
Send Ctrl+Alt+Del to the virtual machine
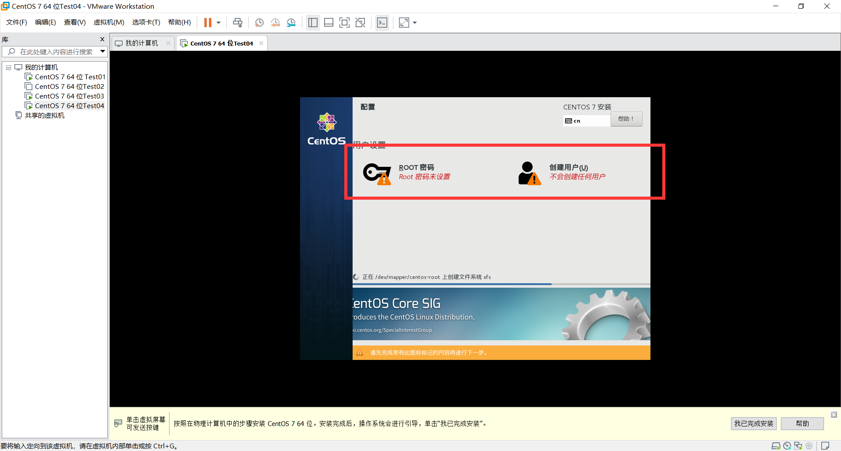(x=237, y=22)
